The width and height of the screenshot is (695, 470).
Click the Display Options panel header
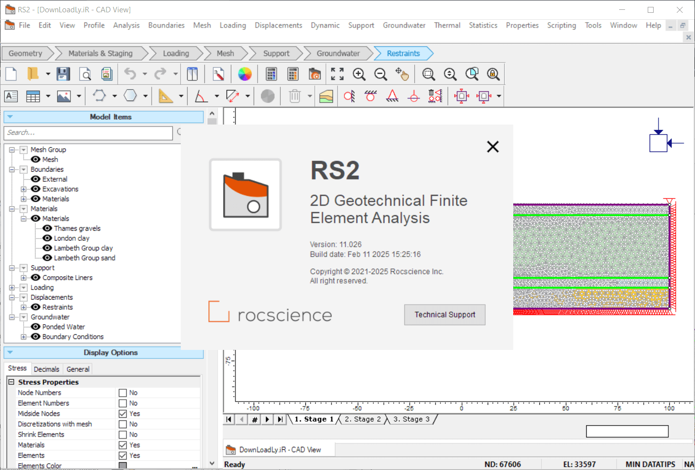click(x=103, y=352)
